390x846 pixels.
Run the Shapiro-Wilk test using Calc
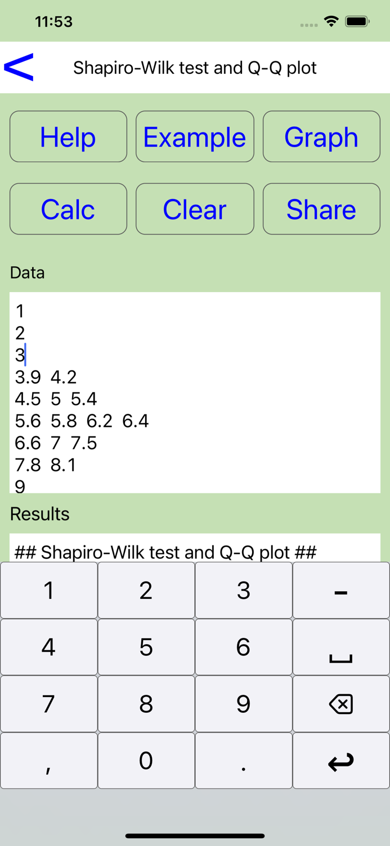[68, 209]
